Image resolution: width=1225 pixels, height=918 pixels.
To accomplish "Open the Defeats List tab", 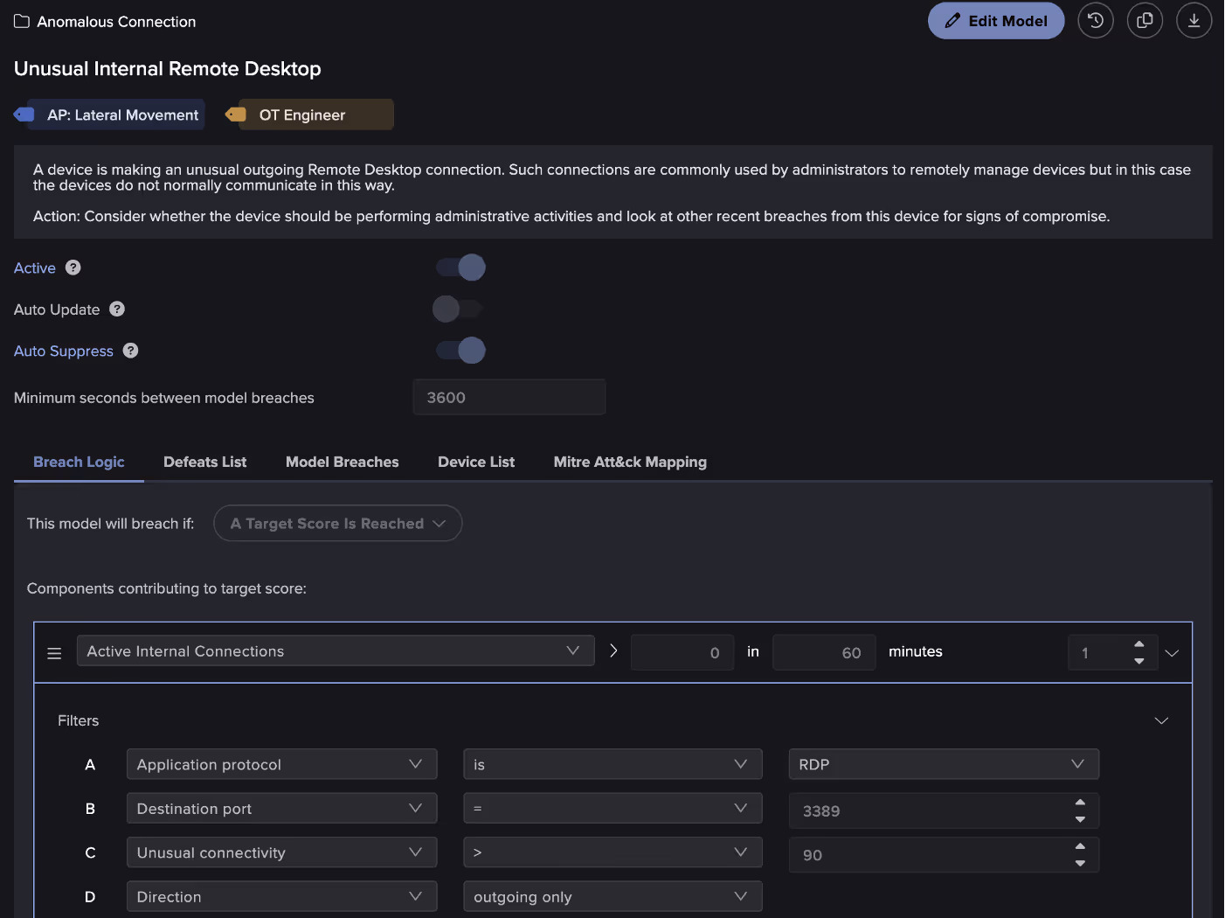I will pyautogui.click(x=204, y=462).
